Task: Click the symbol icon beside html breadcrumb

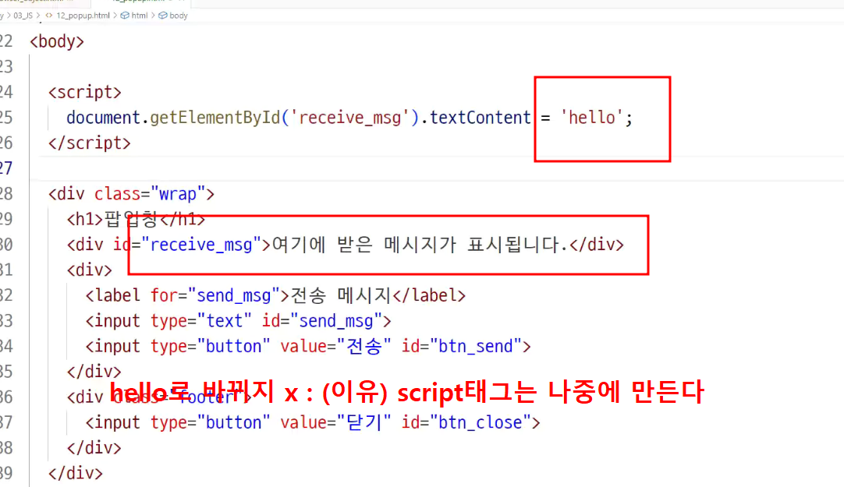Action: click(x=125, y=16)
